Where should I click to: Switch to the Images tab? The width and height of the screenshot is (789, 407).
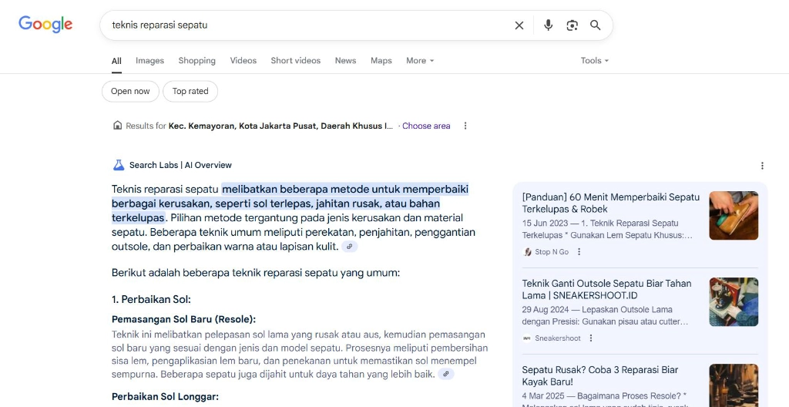pyautogui.click(x=149, y=61)
